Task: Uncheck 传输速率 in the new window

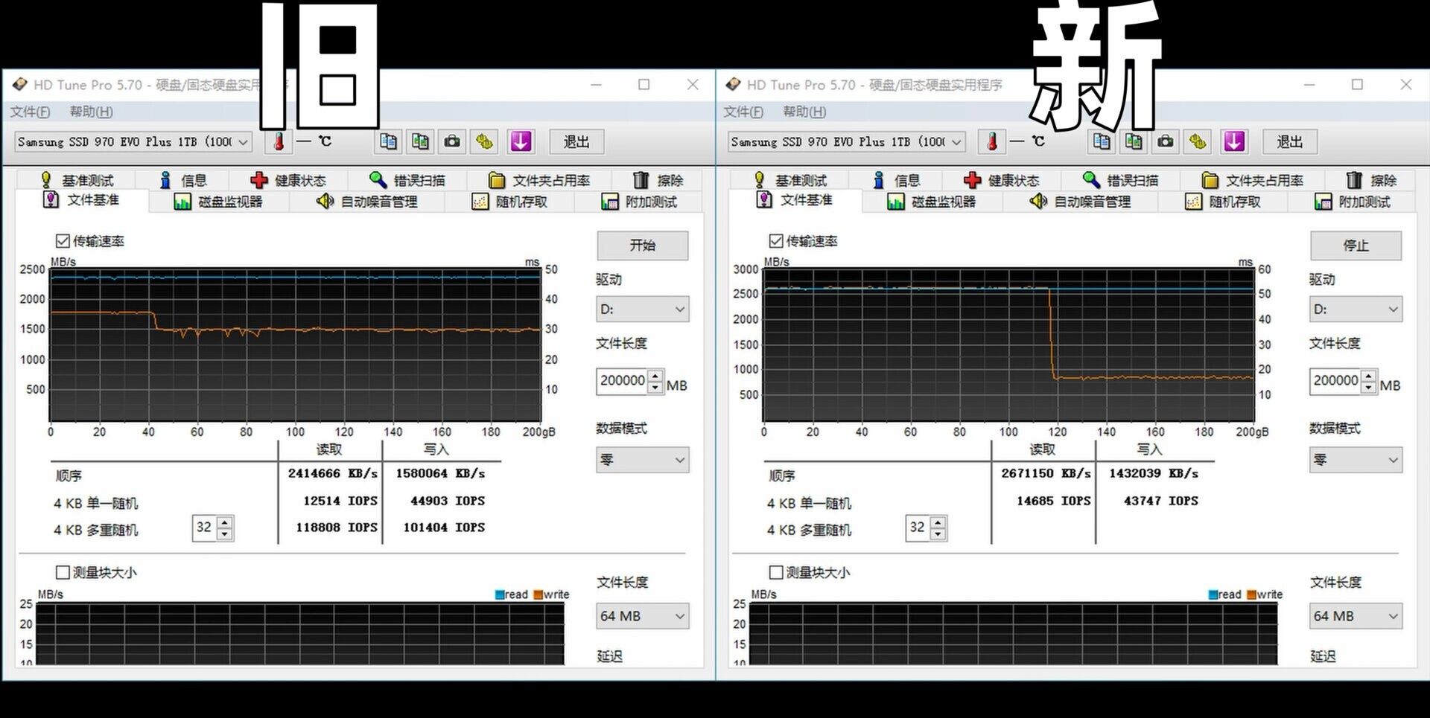Action: click(775, 240)
